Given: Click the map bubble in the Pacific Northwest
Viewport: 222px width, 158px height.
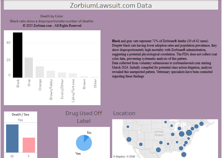Looking at the screenshot, I should pyautogui.click(x=128, y=127).
